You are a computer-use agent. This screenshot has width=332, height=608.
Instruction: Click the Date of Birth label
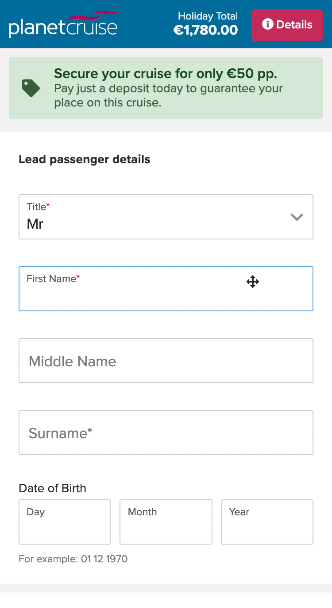tap(52, 488)
